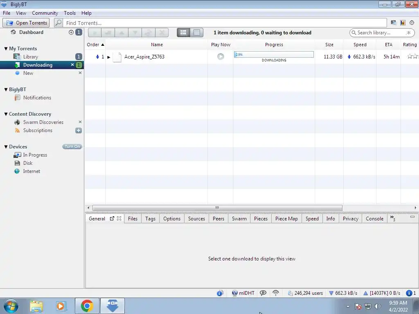Open the Dashboard sidebar entry
Image resolution: width=419 pixels, height=314 pixels.
click(31, 32)
